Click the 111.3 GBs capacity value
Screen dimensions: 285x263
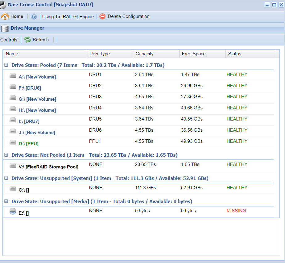coord(146,188)
